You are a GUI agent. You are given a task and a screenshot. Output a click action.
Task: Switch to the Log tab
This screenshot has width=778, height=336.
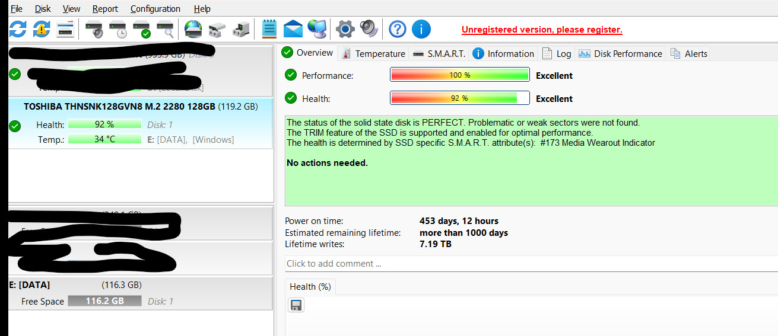coord(557,53)
